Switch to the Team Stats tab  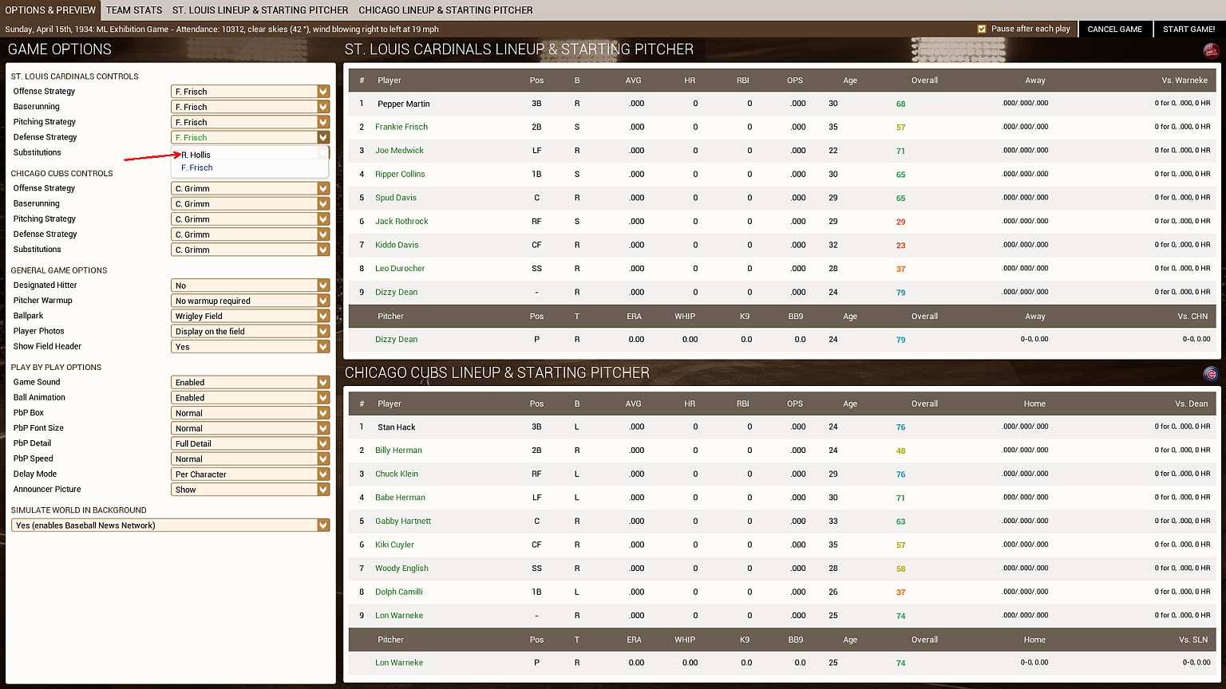coord(134,10)
